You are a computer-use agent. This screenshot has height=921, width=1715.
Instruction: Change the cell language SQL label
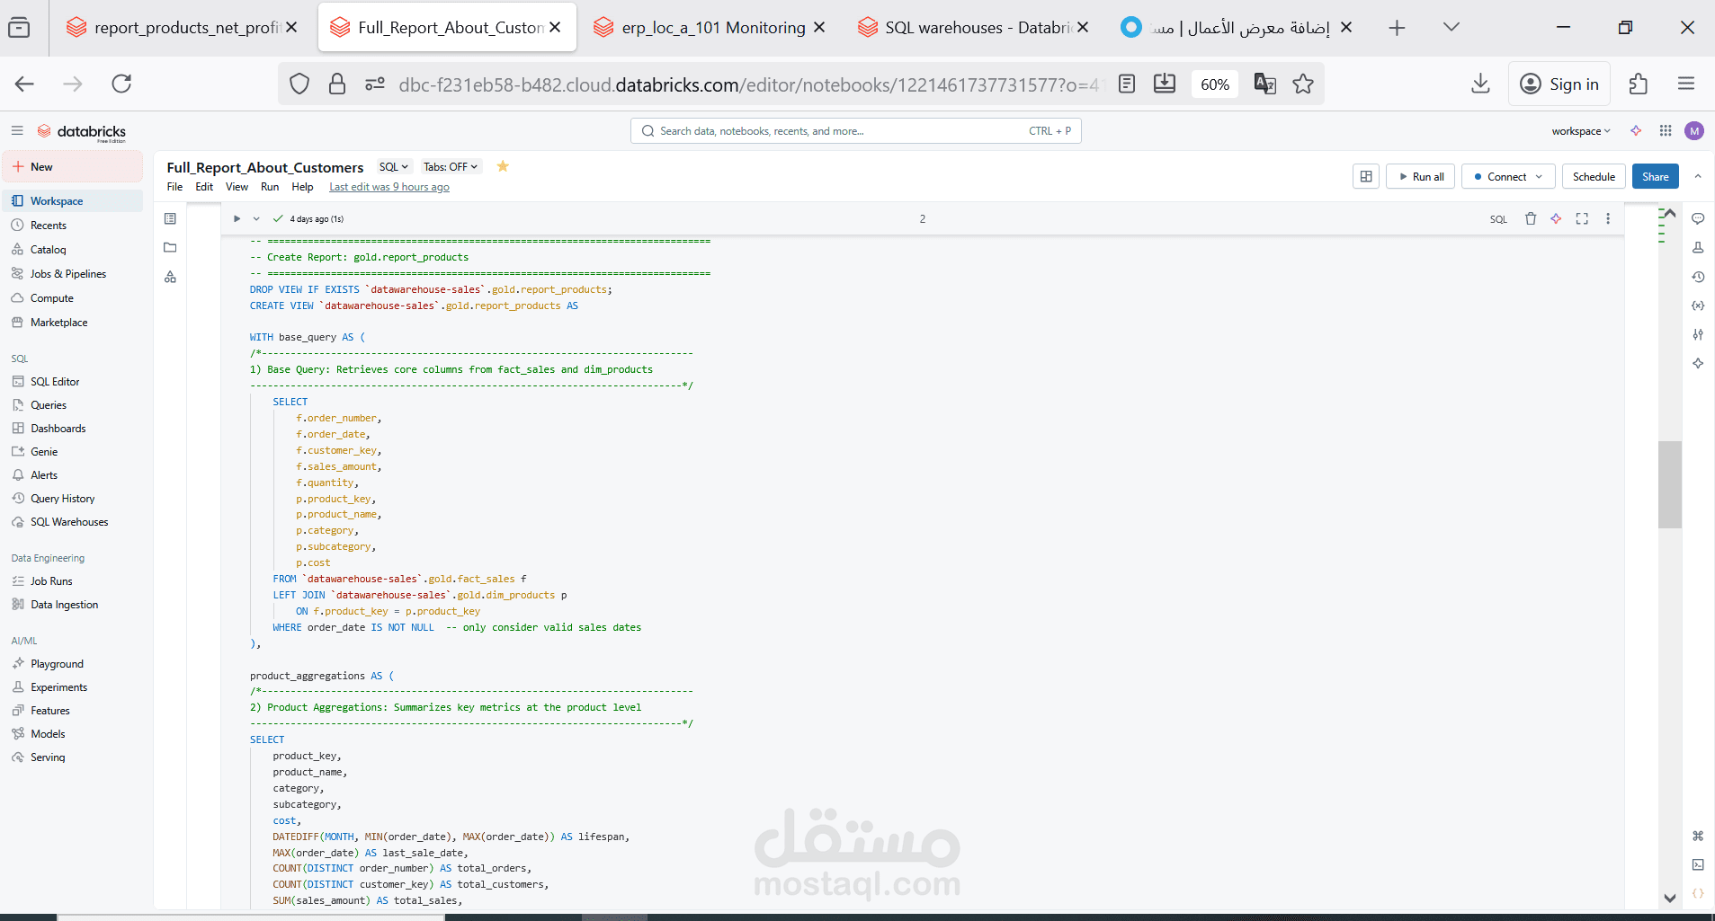pos(1498,219)
